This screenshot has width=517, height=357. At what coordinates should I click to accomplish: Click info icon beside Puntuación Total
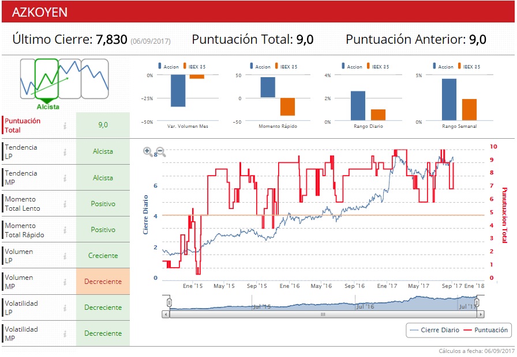65,126
